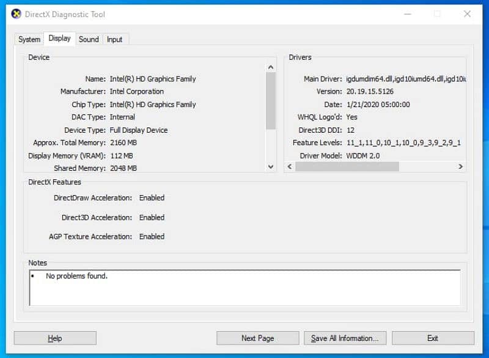Click the Drivers panel horizontal scrollbar thumb

point(347,166)
